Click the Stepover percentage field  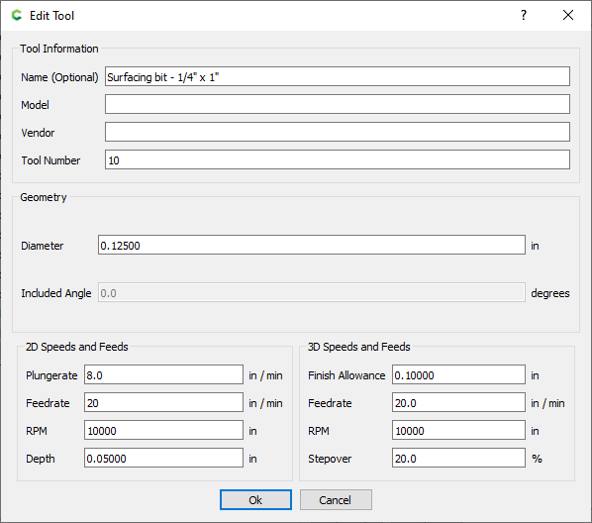[458, 458]
